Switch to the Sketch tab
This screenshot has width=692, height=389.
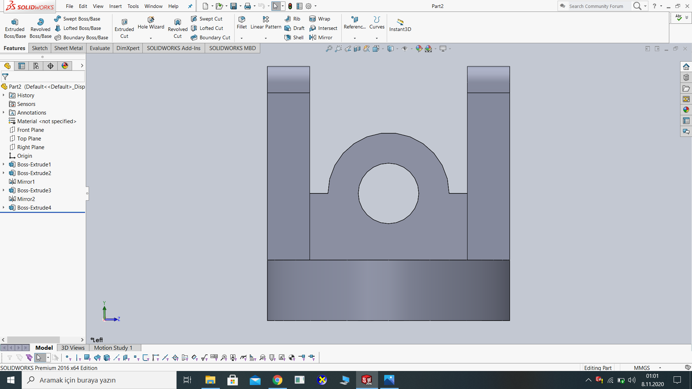[x=40, y=48]
